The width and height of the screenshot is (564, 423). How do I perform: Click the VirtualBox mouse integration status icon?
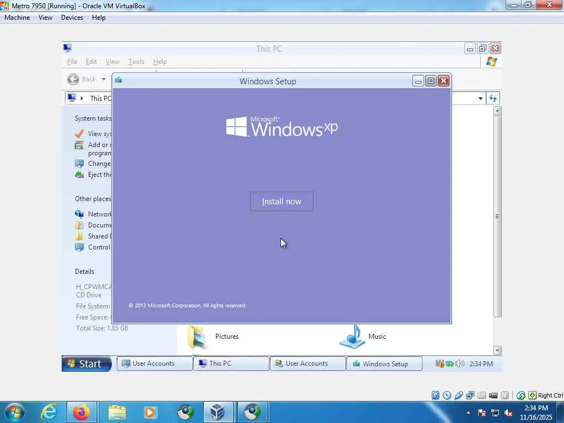pyautogui.click(x=521, y=395)
